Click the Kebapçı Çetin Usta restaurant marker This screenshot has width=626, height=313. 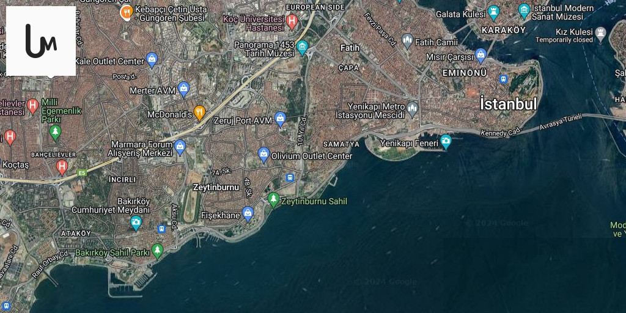[x=126, y=12]
